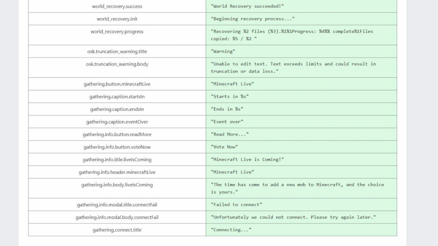This screenshot has width=438, height=246.
Task: Click the gathering.connect.title key
Action: point(117,230)
